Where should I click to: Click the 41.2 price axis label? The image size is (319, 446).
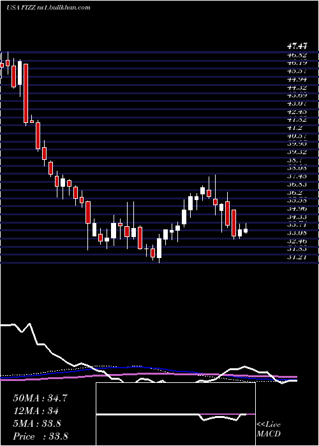coord(294,127)
